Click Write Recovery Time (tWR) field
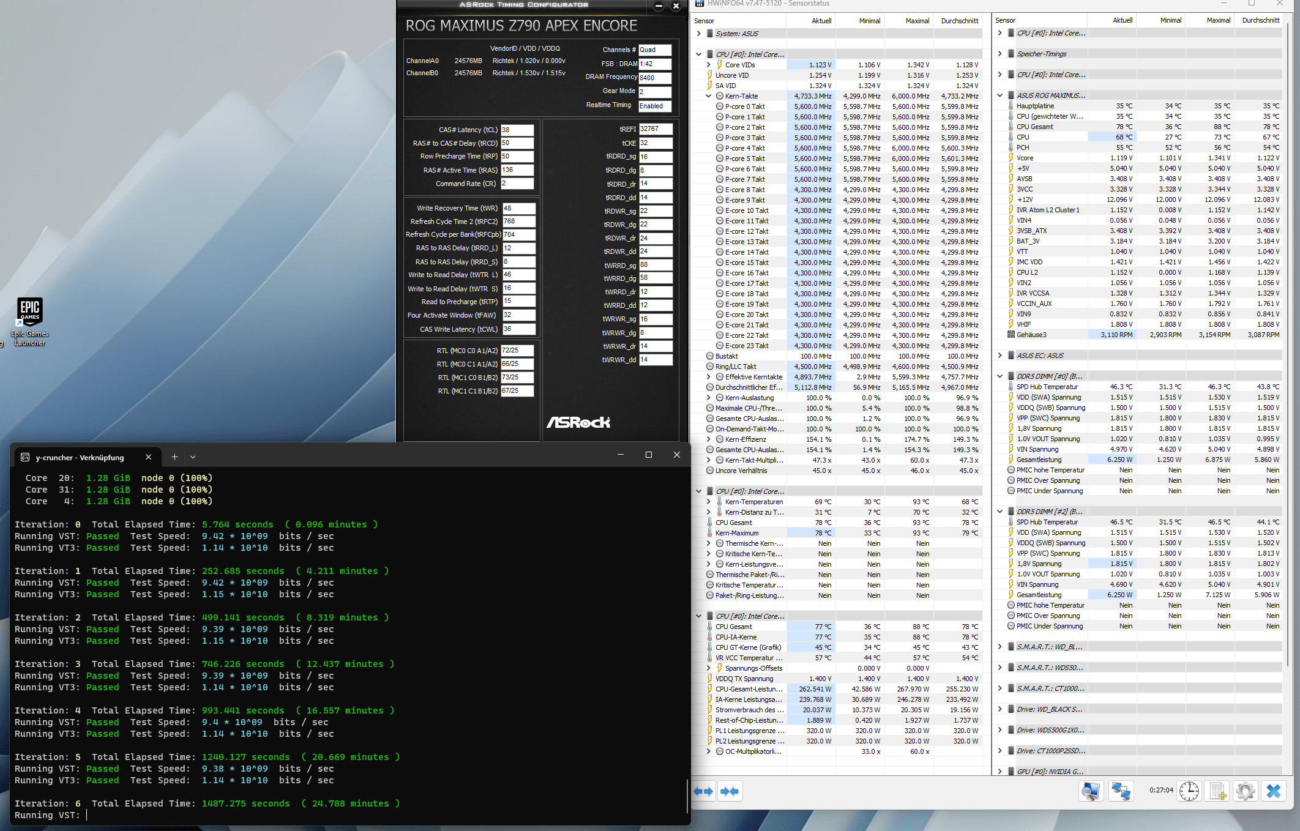This screenshot has width=1300, height=831. (519, 208)
